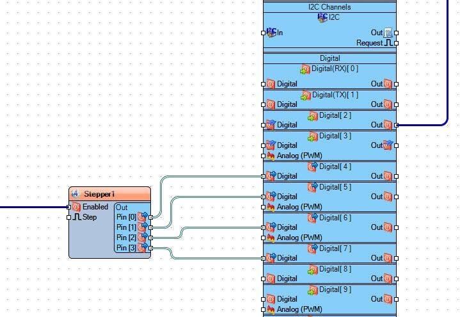Viewport: 460px width, 317px height.
Task: Click the Analog (PWM) icon under Digital[ 6 ]
Action: point(271,238)
